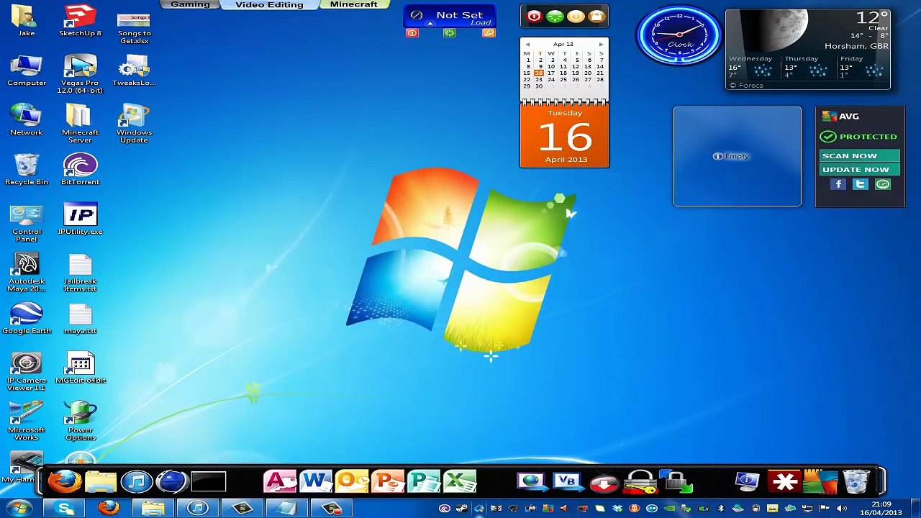
Task: Click the small red power icon under timer
Action: (x=412, y=33)
